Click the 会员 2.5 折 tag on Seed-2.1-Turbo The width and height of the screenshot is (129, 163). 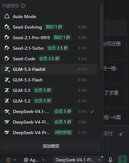click(58, 48)
